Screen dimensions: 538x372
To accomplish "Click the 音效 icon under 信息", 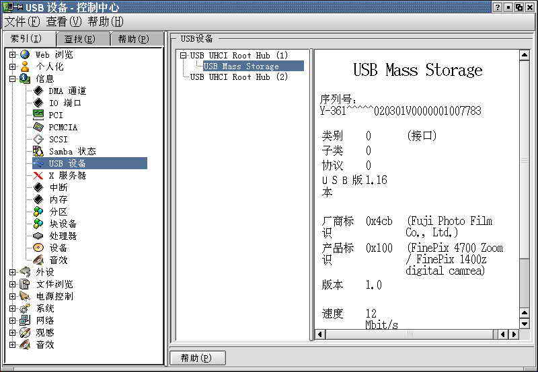I will [x=38, y=260].
